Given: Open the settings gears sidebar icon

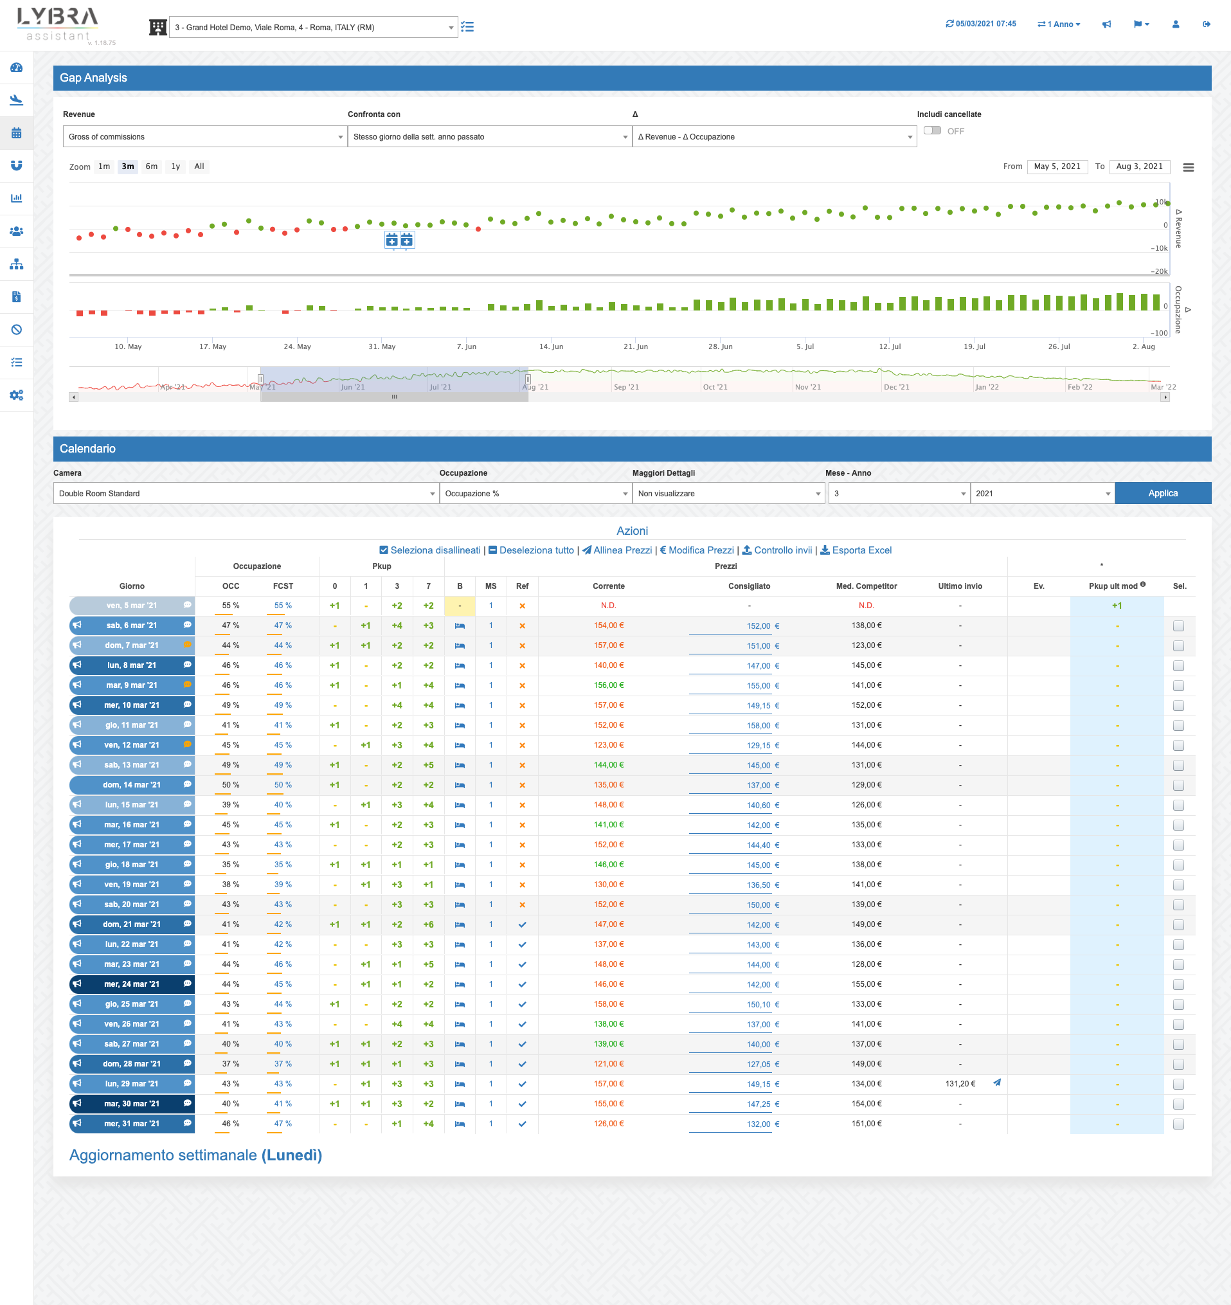Looking at the screenshot, I should [x=17, y=395].
